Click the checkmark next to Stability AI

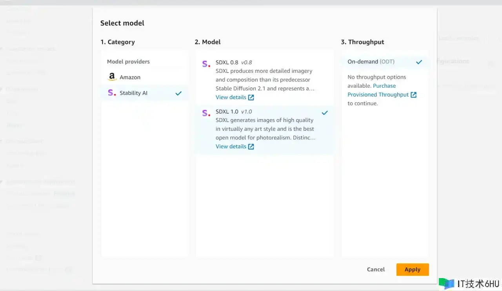tap(178, 93)
